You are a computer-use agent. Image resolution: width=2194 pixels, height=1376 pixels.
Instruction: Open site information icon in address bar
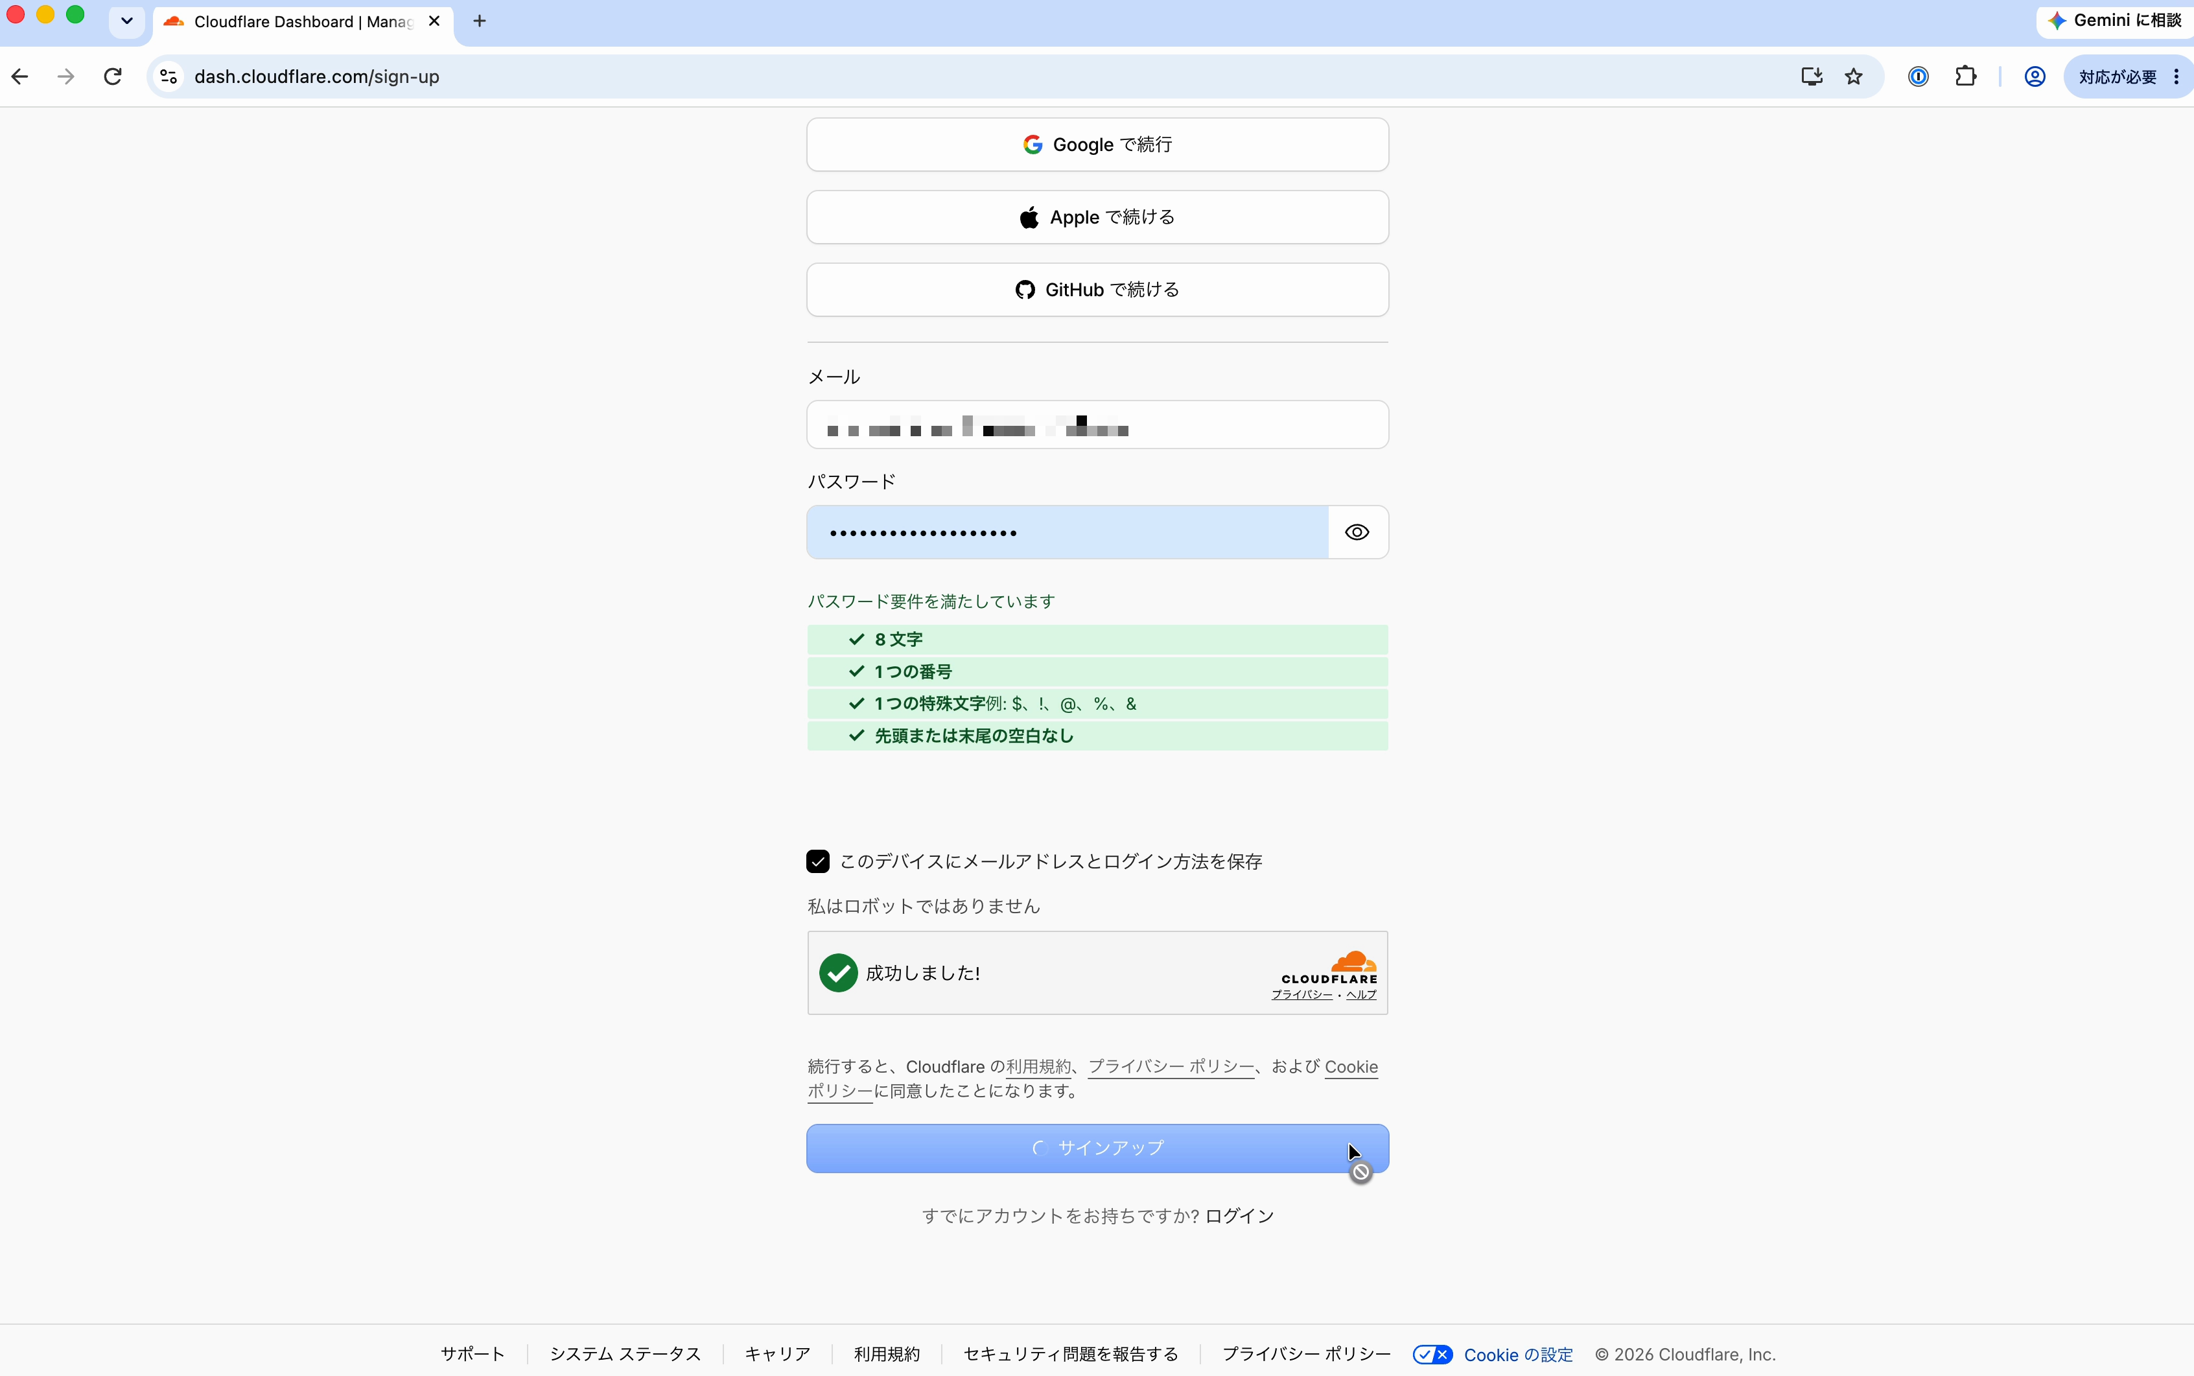pyautogui.click(x=169, y=76)
